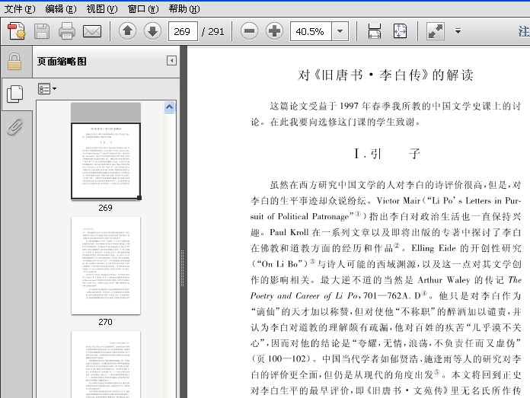Click the Save file icon
Image resolution: width=530 pixels, height=398 pixels.
(x=42, y=31)
